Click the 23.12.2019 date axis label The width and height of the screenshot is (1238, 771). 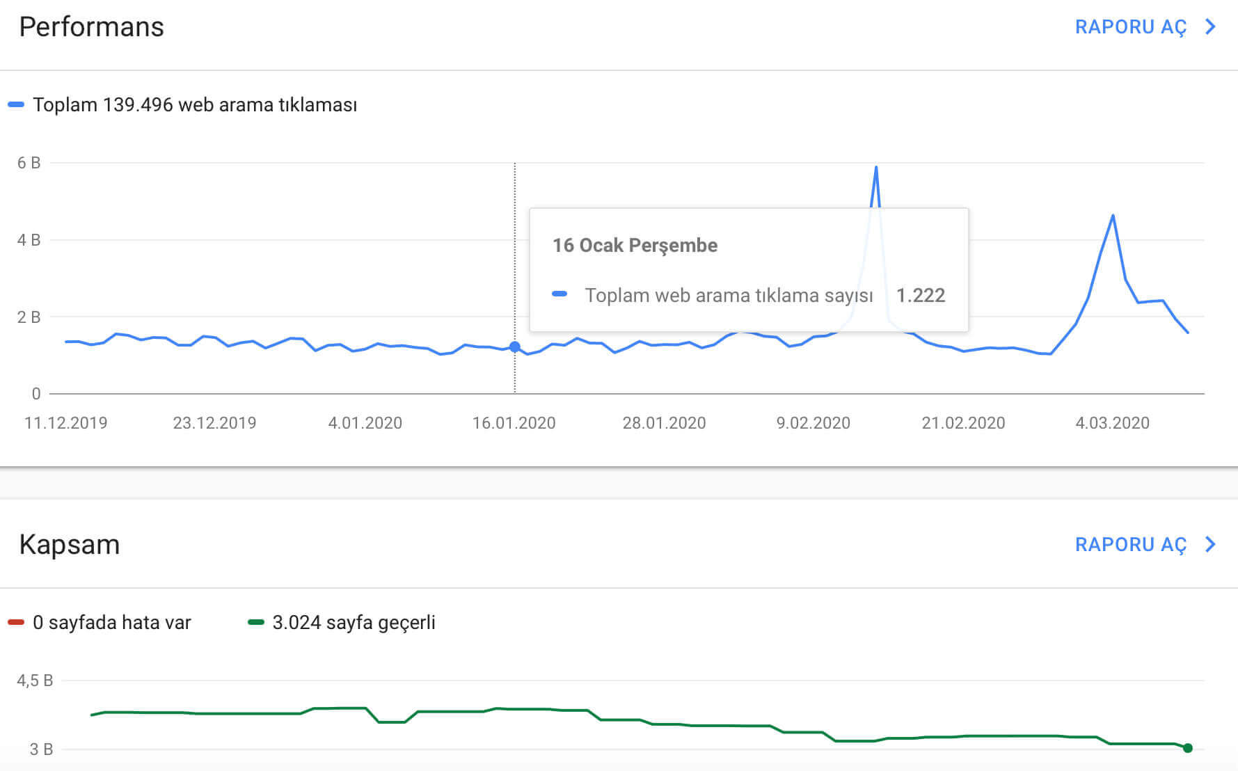[x=214, y=422]
